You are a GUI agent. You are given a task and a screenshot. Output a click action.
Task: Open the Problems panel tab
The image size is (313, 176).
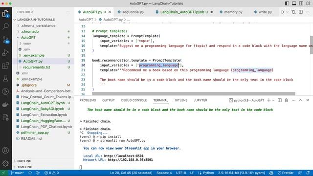click(88, 100)
